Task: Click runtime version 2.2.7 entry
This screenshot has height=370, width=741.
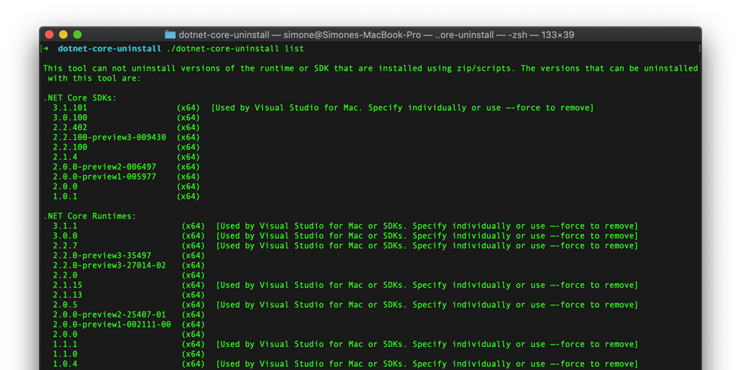Action: [65, 246]
